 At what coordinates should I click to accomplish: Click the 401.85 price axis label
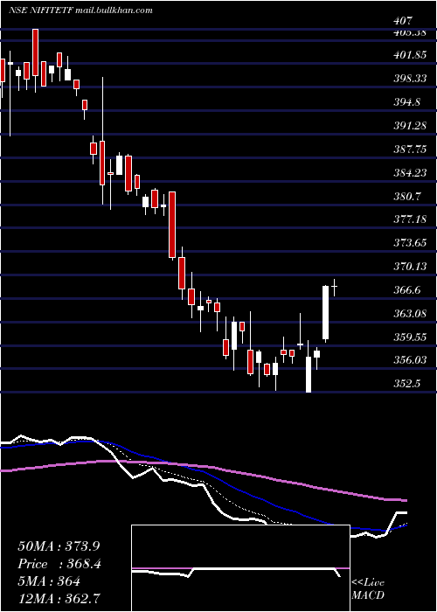tap(410, 55)
